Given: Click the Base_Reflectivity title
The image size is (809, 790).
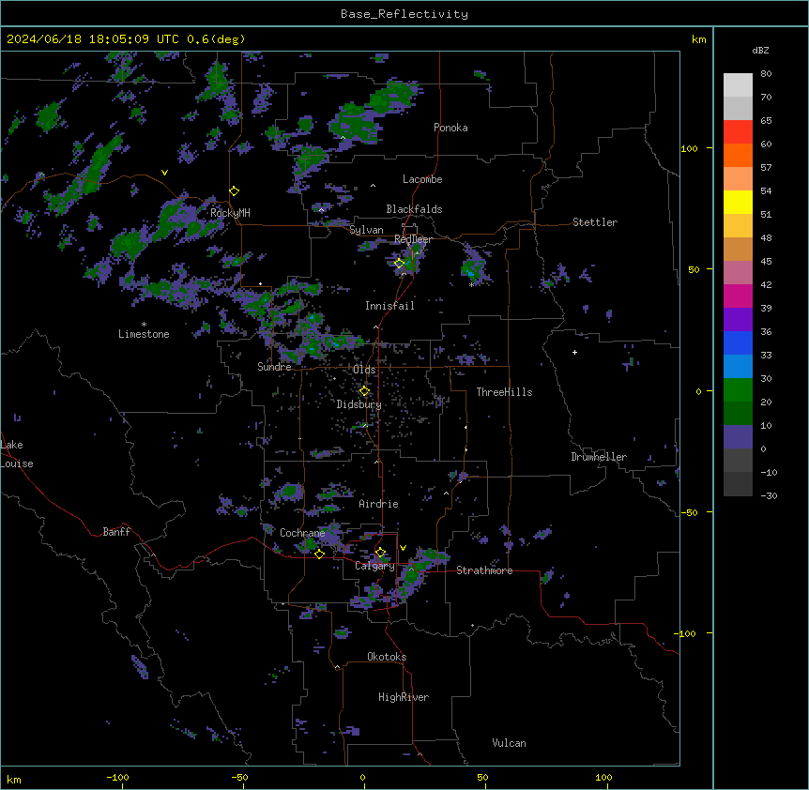Looking at the screenshot, I should click(x=404, y=14).
